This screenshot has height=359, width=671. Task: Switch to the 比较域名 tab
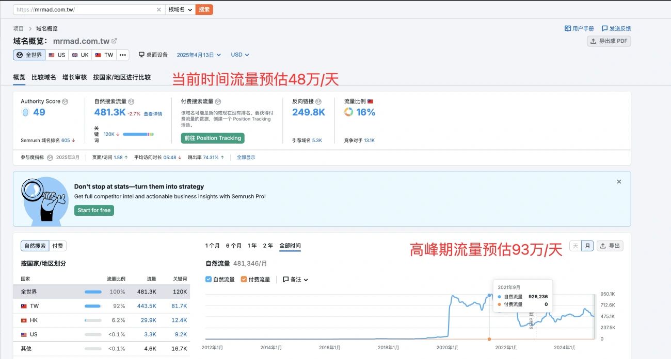[x=44, y=77]
